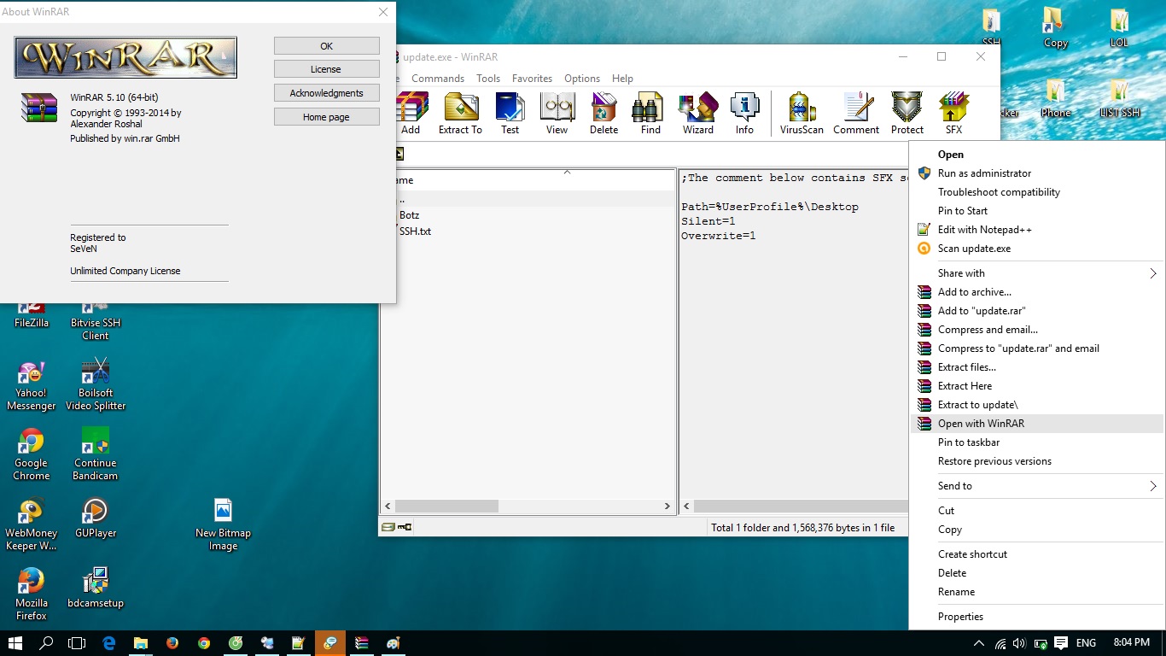Click the Find binoculars icon
Screen dimensions: 1166x656
pos(650,114)
